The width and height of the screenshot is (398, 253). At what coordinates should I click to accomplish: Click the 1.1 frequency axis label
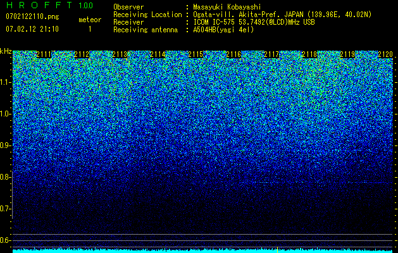(6, 82)
